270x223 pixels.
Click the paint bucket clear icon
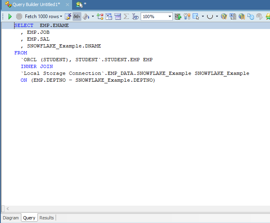pos(86,17)
